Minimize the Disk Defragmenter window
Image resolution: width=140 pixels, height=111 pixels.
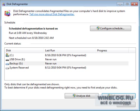[120, 4]
